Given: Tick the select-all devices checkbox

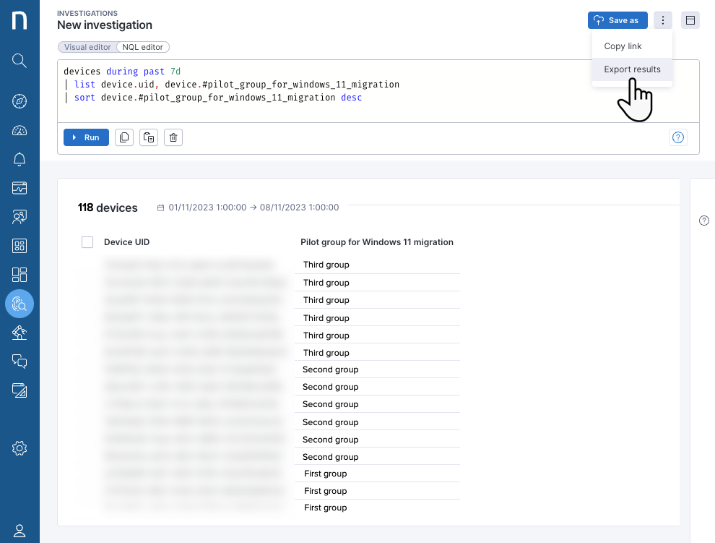Looking at the screenshot, I should 87,242.
